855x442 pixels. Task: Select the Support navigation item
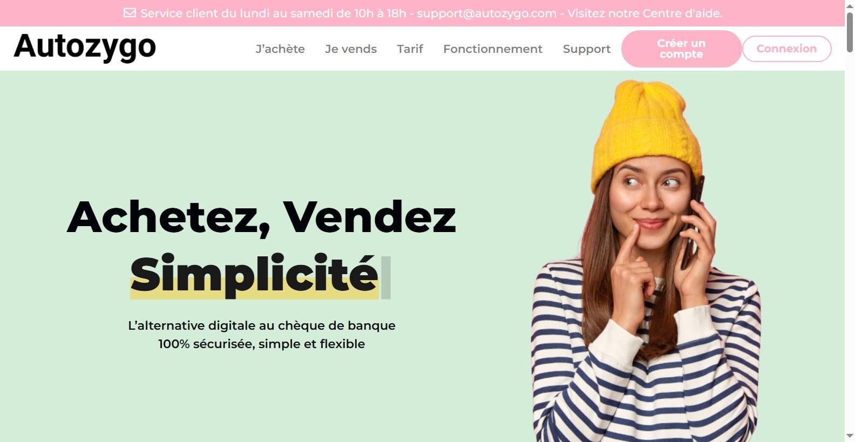coord(587,49)
